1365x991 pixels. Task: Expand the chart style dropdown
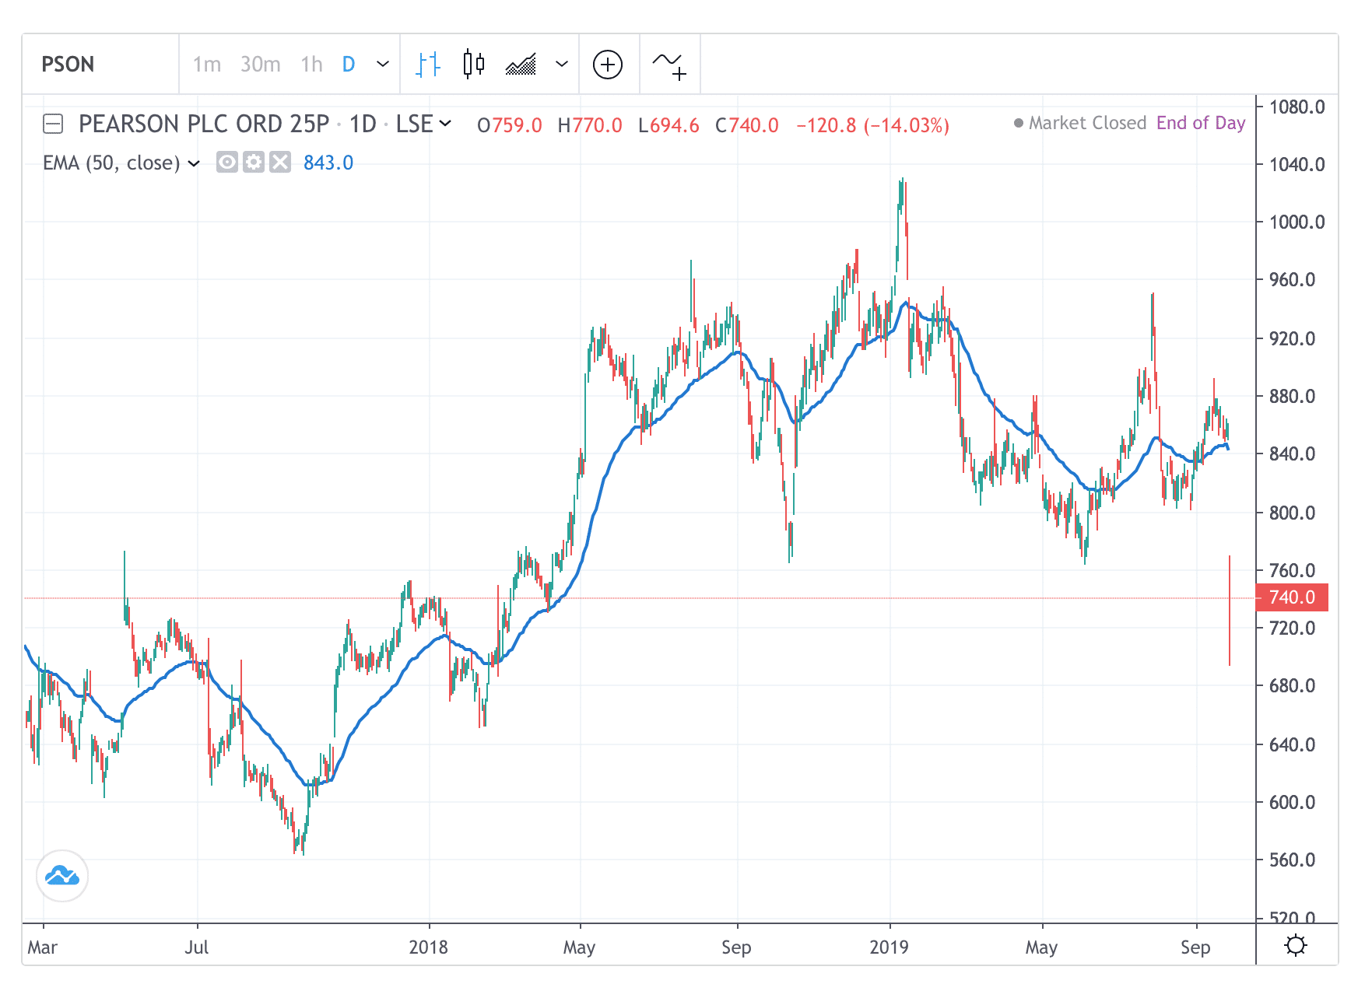click(562, 64)
